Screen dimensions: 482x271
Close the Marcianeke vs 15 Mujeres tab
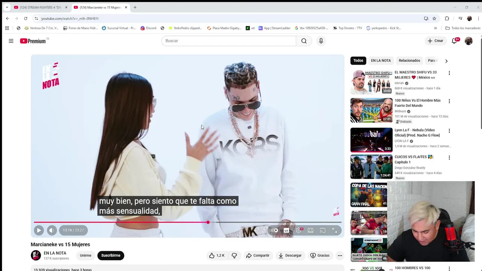[126, 7]
